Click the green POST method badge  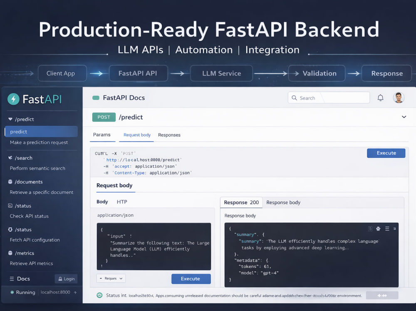(104, 117)
